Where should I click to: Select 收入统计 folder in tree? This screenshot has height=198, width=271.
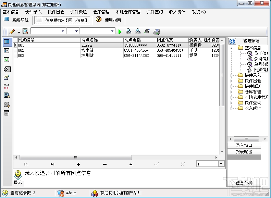click(x=253, y=108)
